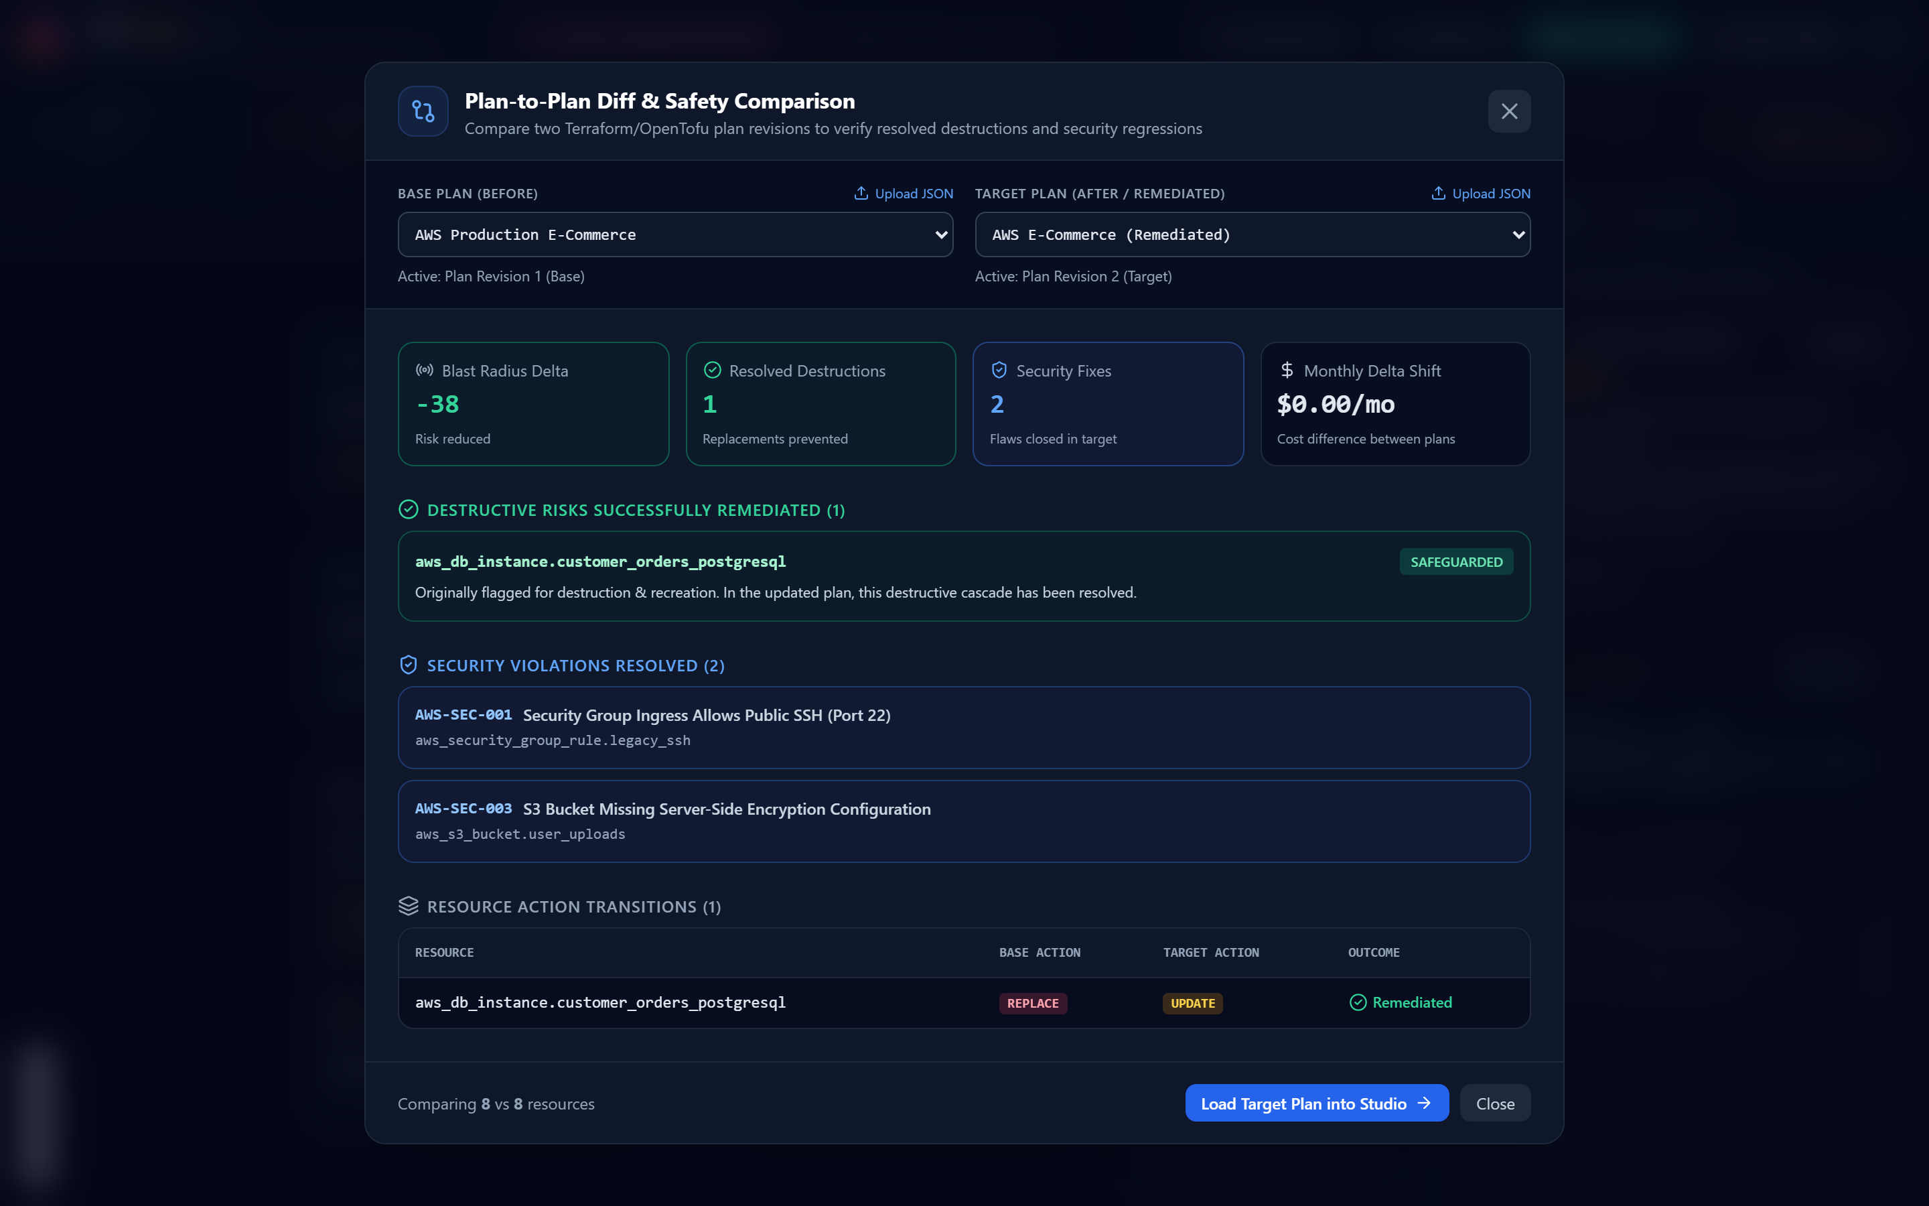Screen dimensions: 1929x1206
Task: Click the SAFEGUARDED badge
Action: (1456, 561)
